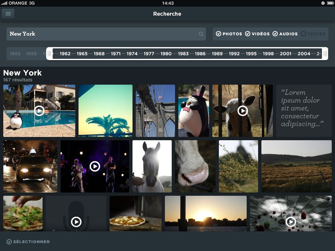
Task: Click the New York search field
Action: [x=100, y=34]
